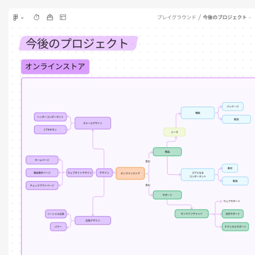Screen dimensions: 255x255
Task: Select the 機能 node
Action: (198, 113)
